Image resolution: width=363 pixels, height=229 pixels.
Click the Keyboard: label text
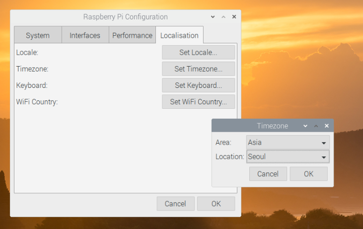point(32,85)
